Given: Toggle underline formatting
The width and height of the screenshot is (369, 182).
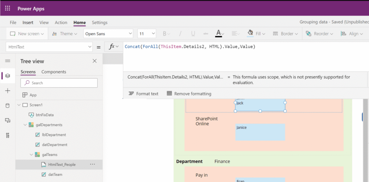Looking at the screenshot, I should coord(193,34).
